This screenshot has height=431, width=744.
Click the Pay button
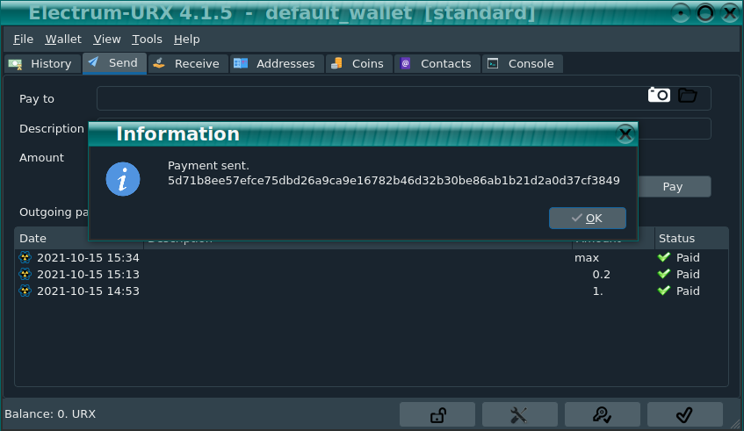672,187
